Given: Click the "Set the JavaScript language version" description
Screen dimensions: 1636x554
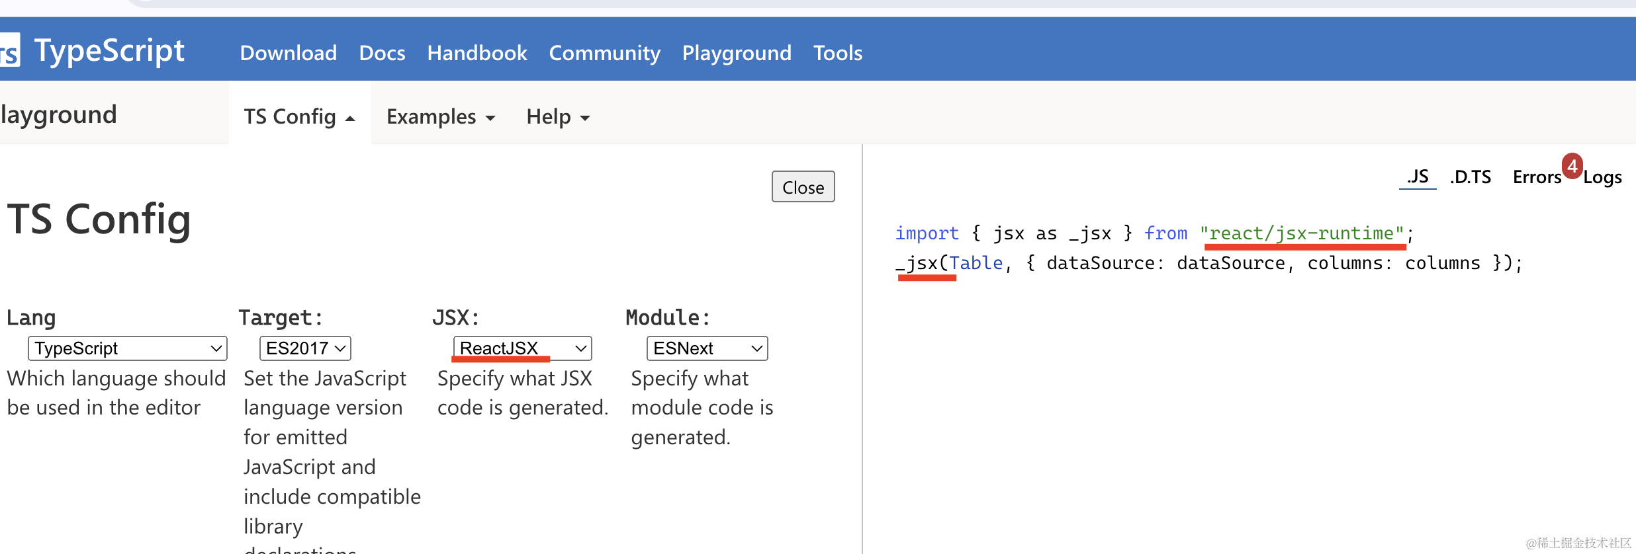Looking at the screenshot, I should (x=332, y=459).
